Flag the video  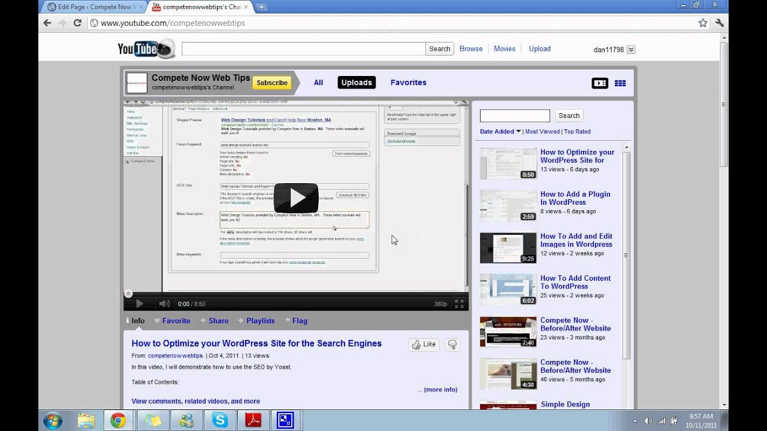click(x=296, y=321)
